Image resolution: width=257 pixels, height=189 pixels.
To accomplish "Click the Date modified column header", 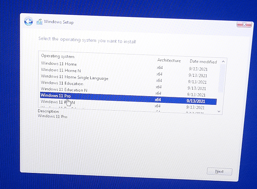I will 203,61.
